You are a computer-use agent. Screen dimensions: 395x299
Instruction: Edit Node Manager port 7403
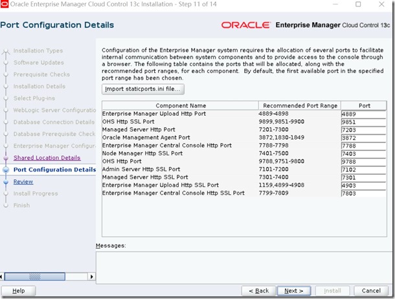point(363,154)
